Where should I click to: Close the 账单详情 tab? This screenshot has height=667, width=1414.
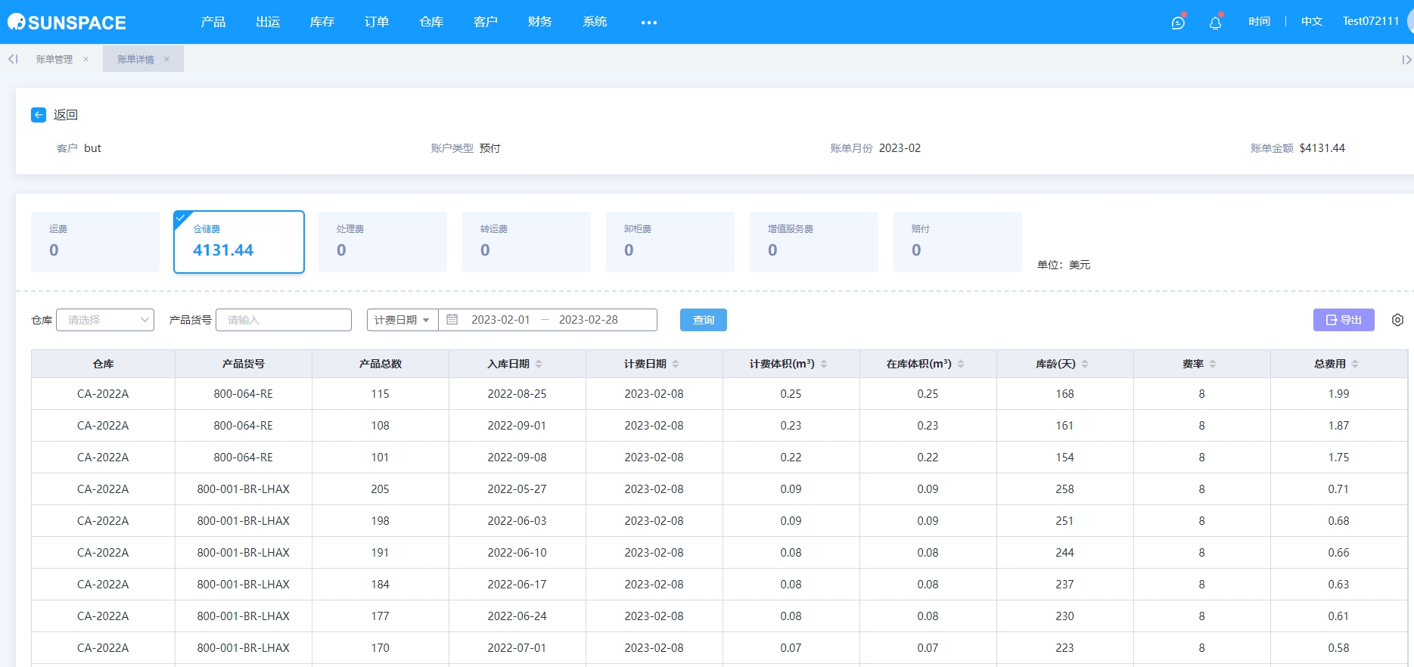tap(166, 59)
